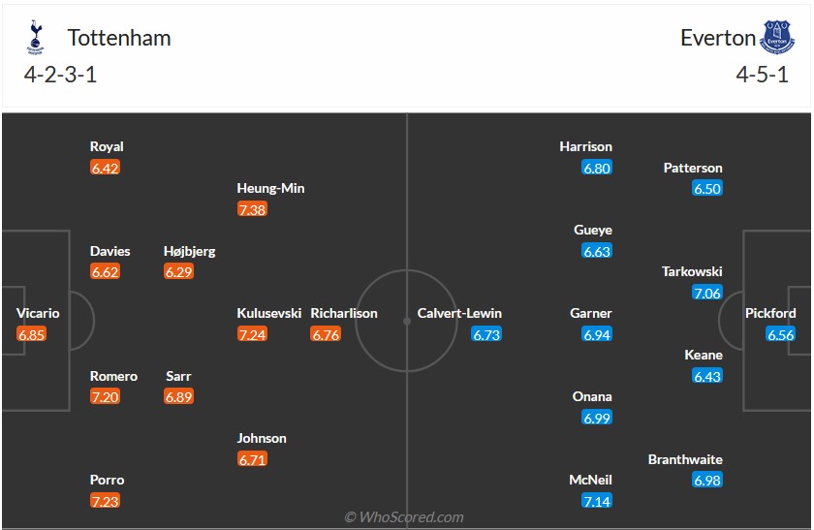Select Porro's 7.23 rating badge
Image resolution: width=814 pixels, height=530 pixels.
[x=105, y=501]
